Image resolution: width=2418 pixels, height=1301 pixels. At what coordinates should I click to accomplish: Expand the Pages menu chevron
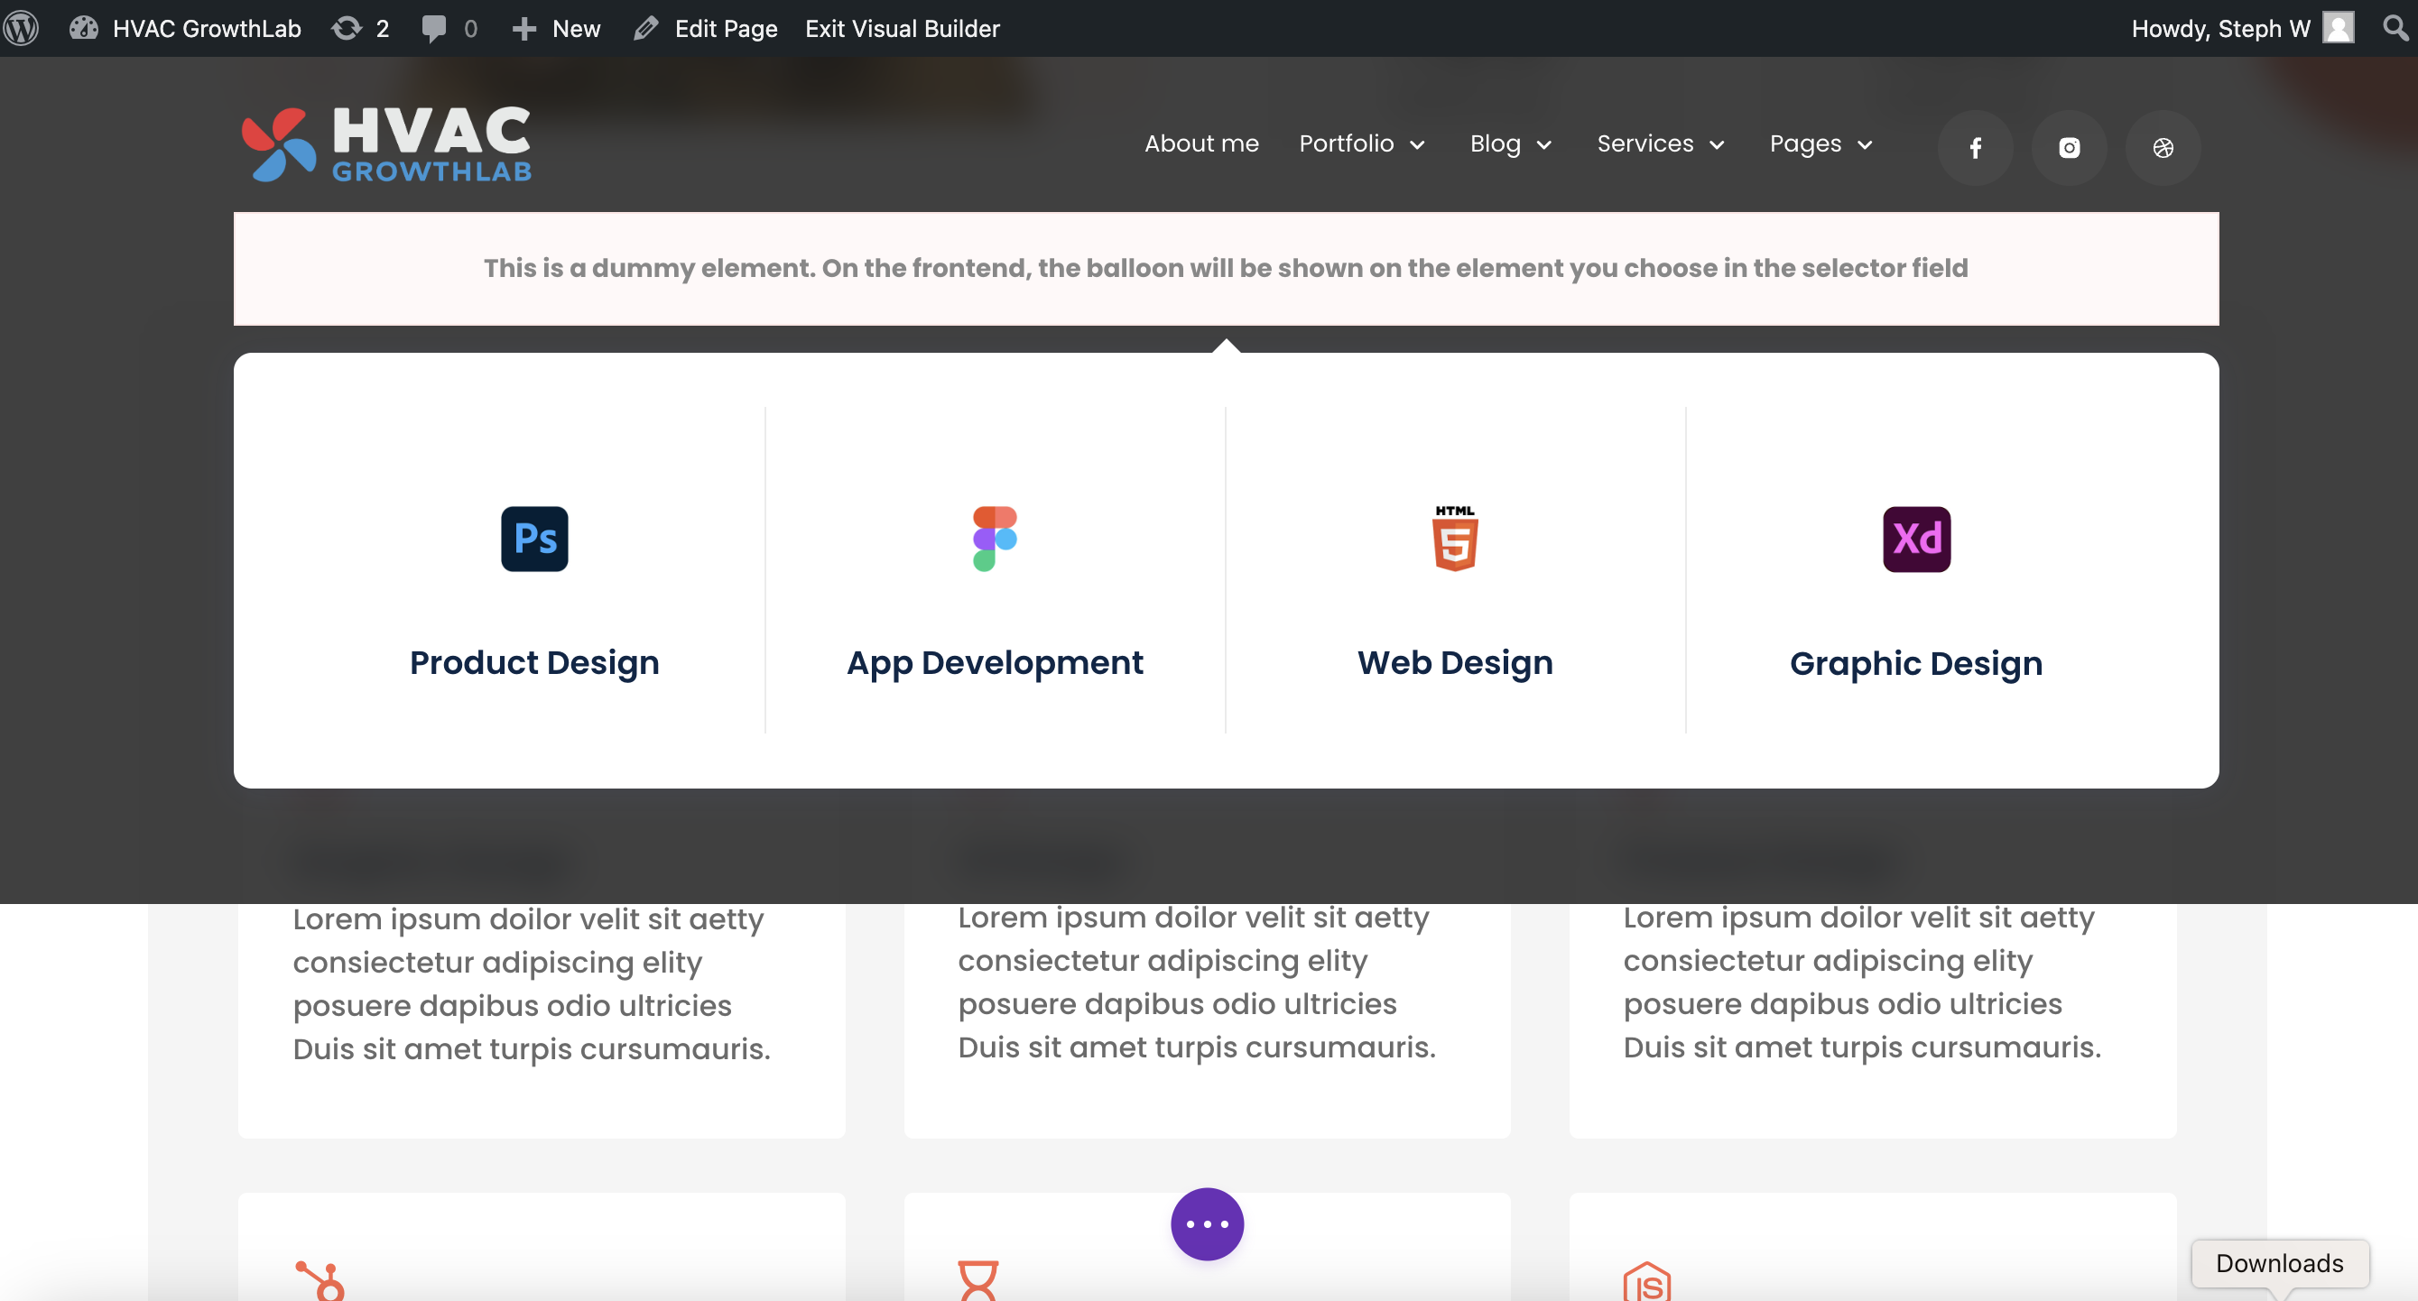point(1865,144)
